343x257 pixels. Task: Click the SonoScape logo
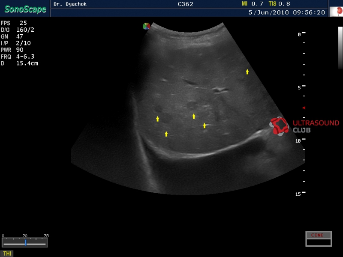(25, 9)
